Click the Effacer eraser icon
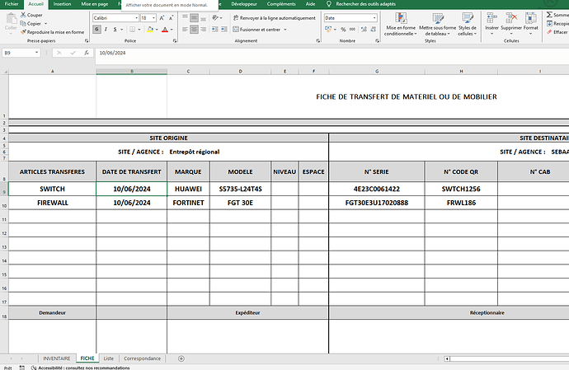Viewport: 569px width, 370px height. [549, 32]
